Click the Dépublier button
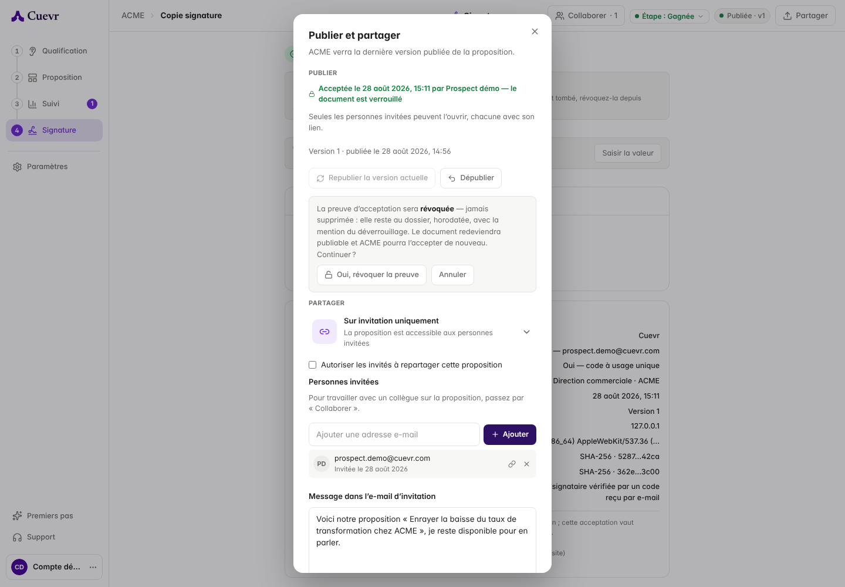845x587 pixels. pos(471,178)
